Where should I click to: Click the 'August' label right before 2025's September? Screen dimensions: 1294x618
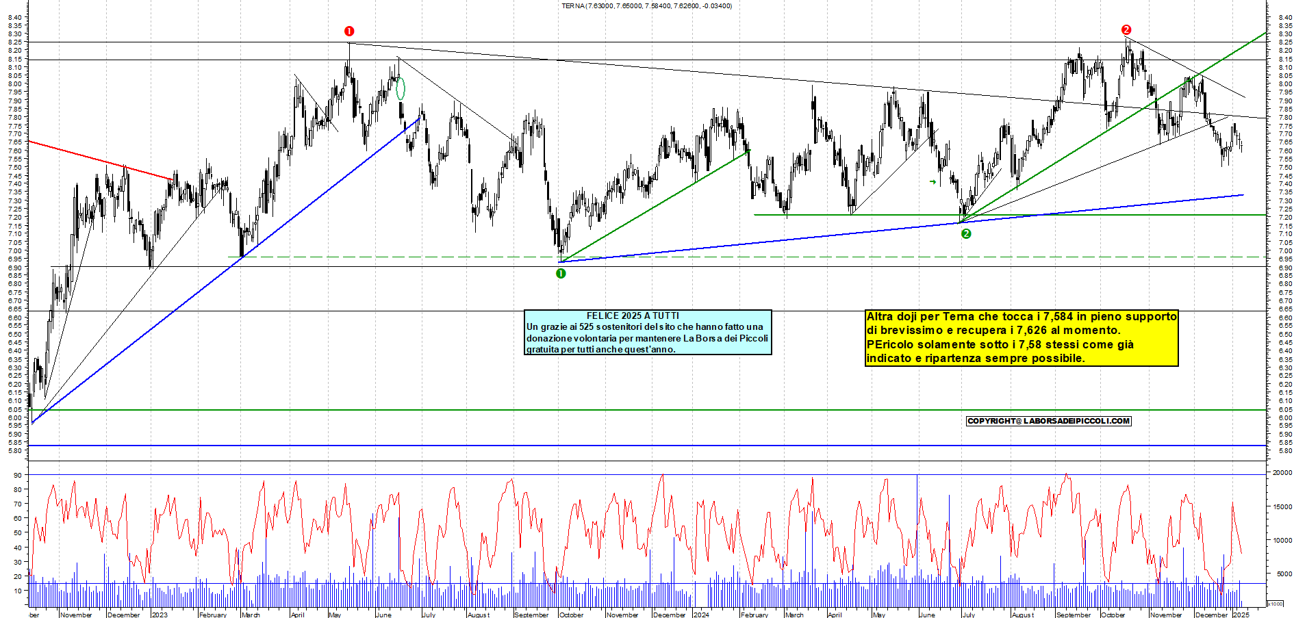click(x=1023, y=615)
